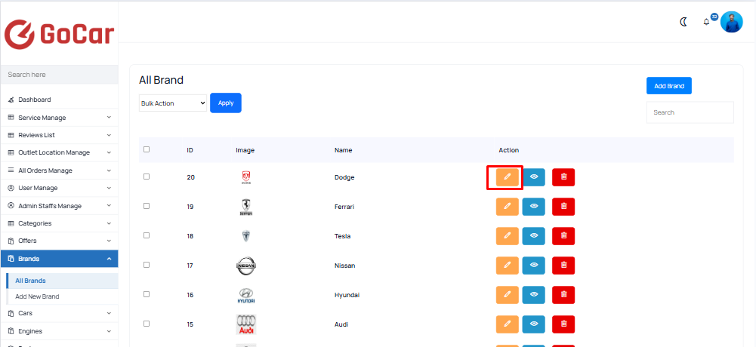The width and height of the screenshot is (756, 347).
Task: Delete the Dodge brand with trash icon
Action: 563,177
